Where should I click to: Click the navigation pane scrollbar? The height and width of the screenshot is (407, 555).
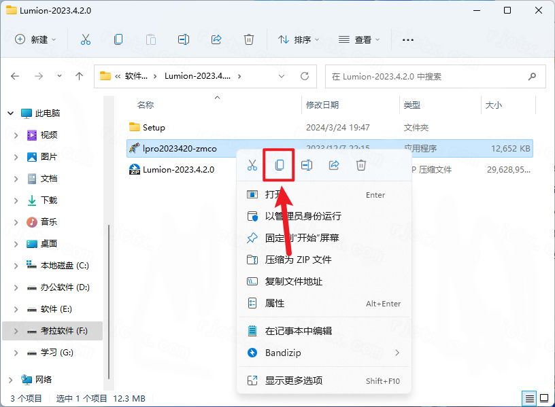point(109,300)
